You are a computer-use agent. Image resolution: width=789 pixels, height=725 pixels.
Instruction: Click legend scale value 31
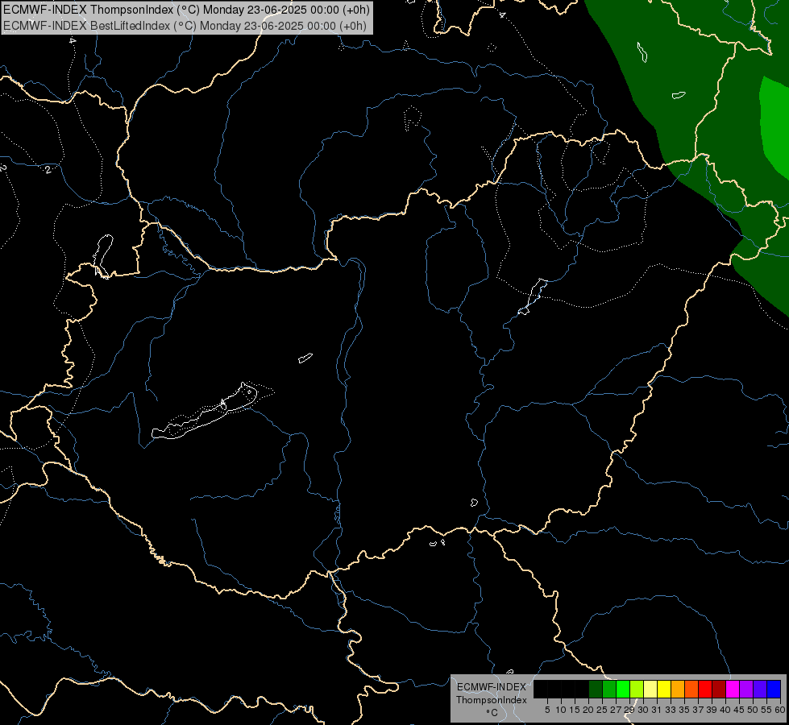pyautogui.click(x=657, y=710)
